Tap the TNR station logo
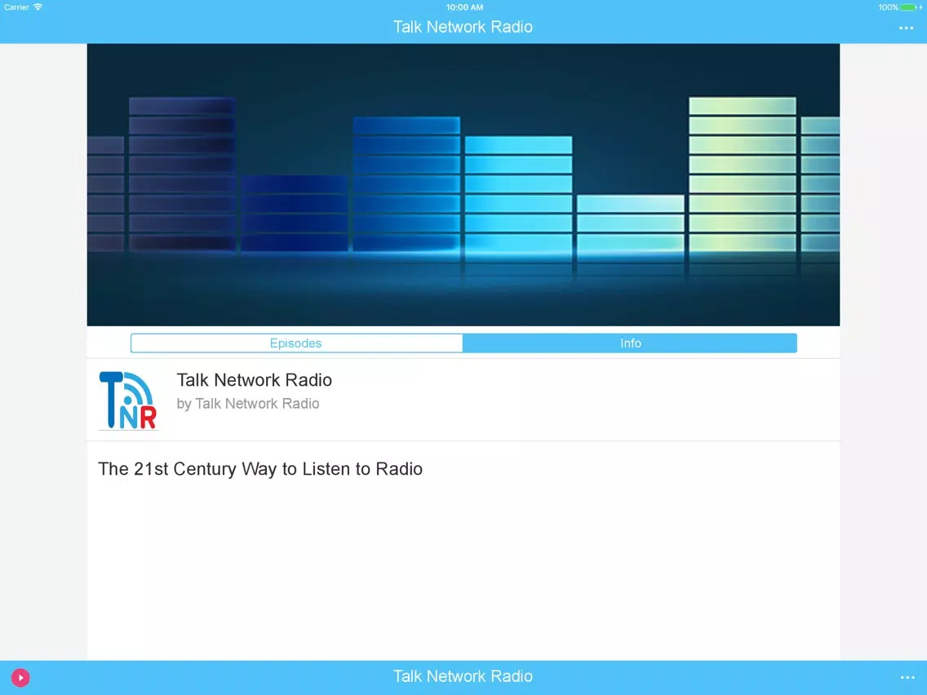The width and height of the screenshot is (927, 695). (127, 400)
